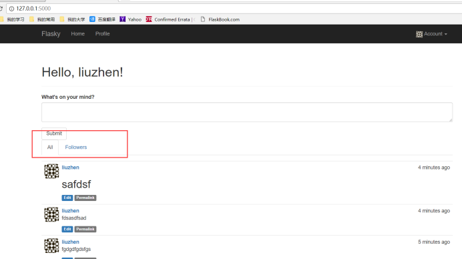
Task: Click the 'Hello, liuzhen!' heading
Action: tap(82, 72)
